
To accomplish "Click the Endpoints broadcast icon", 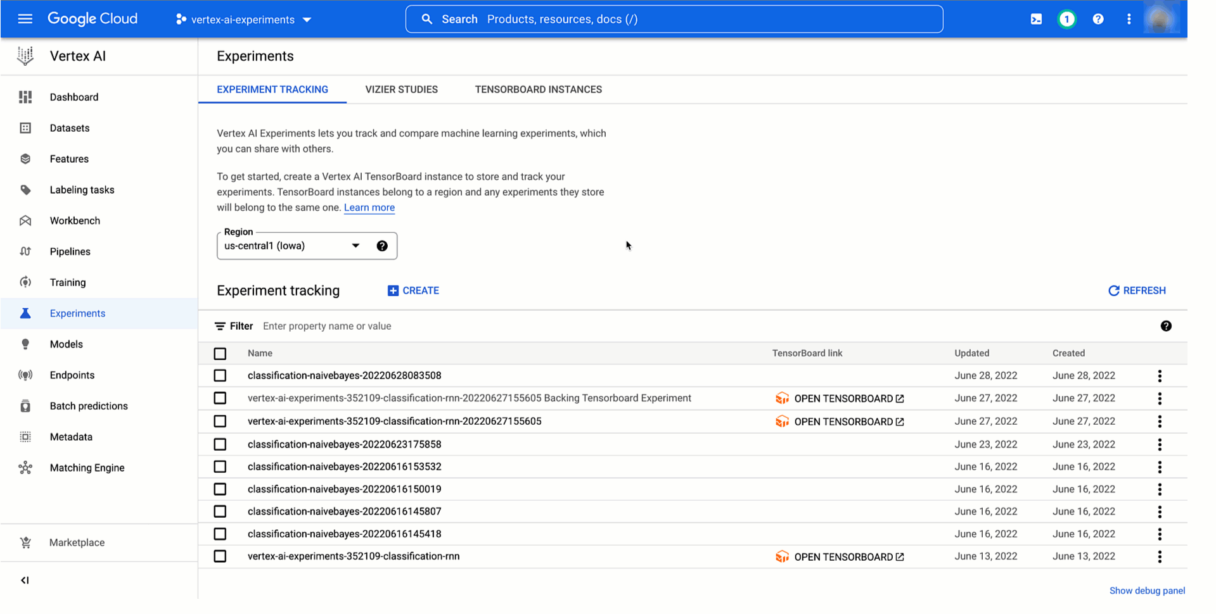I will [25, 375].
